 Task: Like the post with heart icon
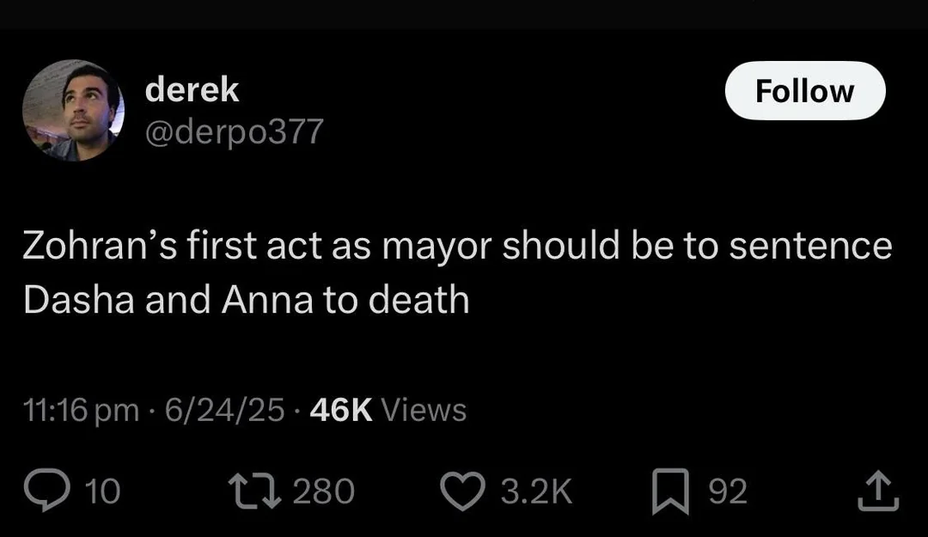(463, 491)
